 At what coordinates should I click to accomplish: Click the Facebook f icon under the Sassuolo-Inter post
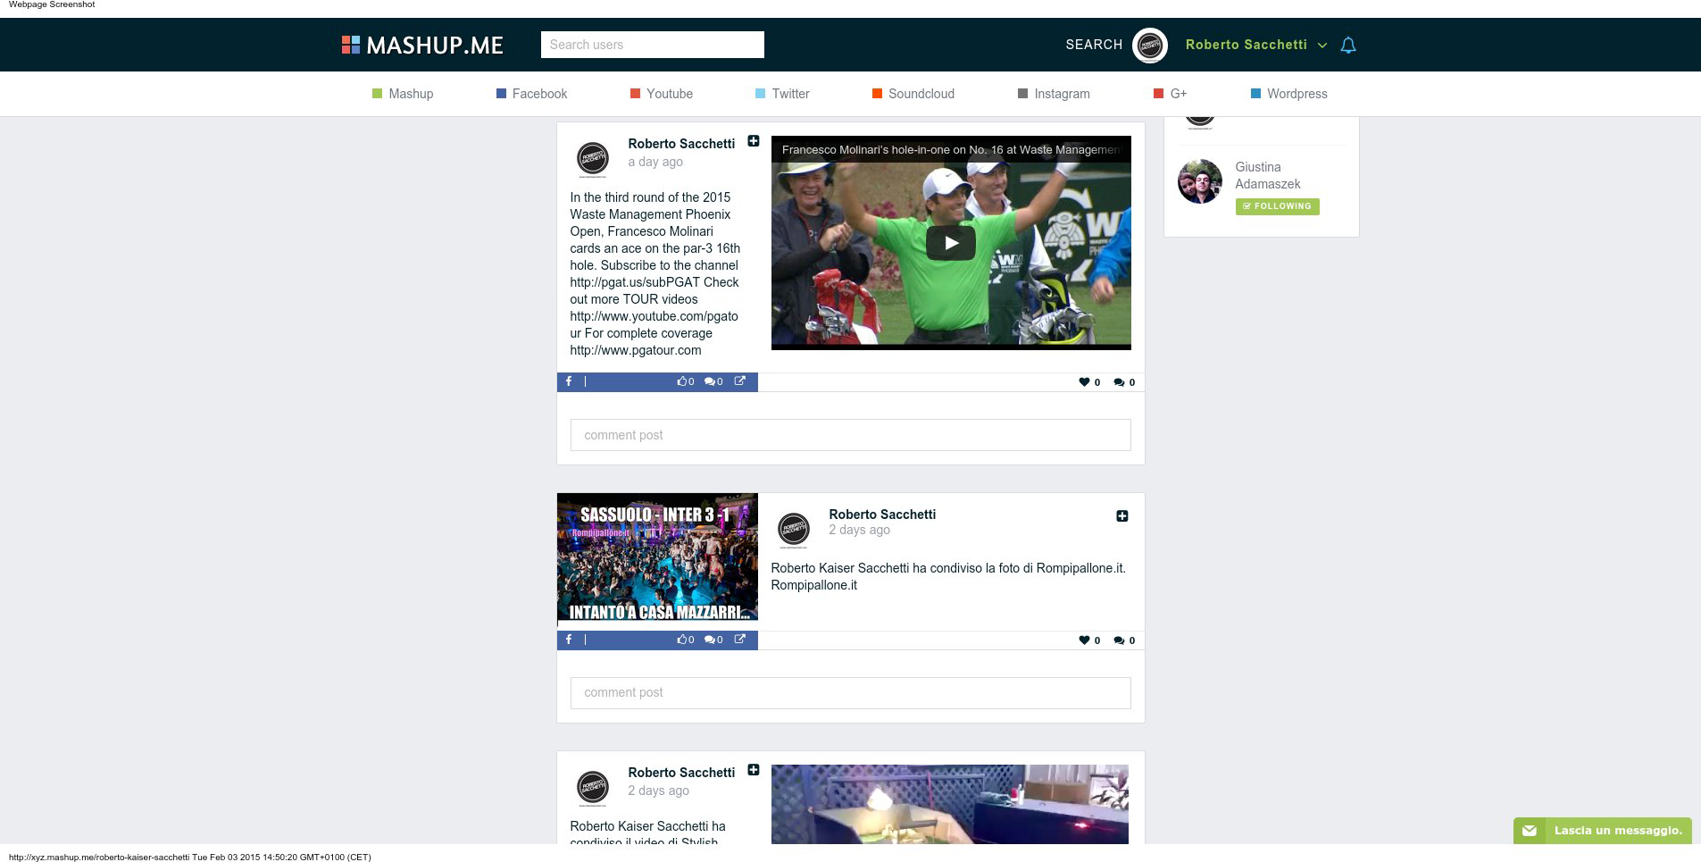(569, 640)
